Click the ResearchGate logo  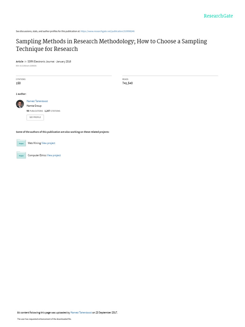(x=218, y=16)
